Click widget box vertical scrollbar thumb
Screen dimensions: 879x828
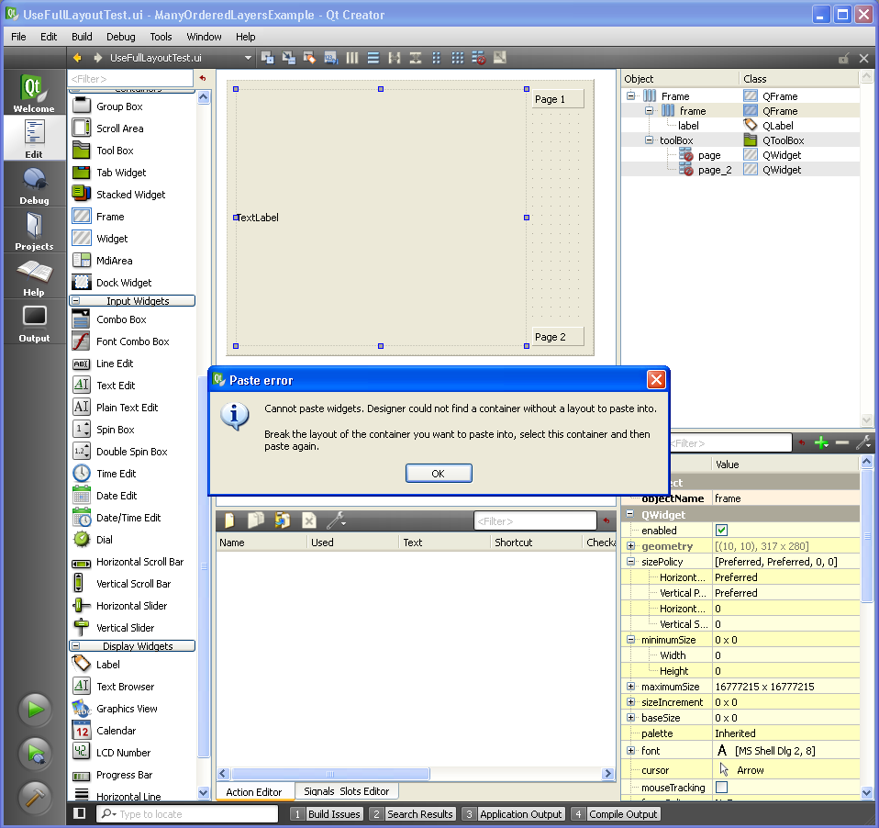click(x=204, y=566)
